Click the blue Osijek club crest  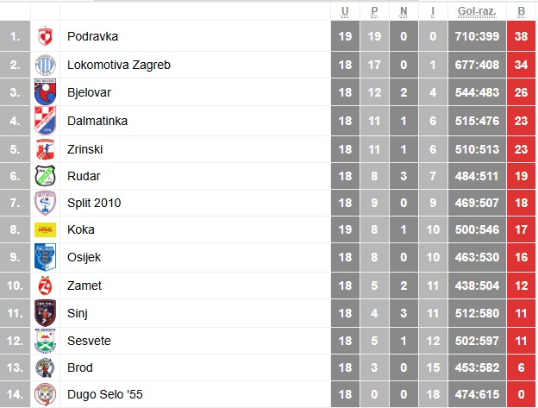45,258
